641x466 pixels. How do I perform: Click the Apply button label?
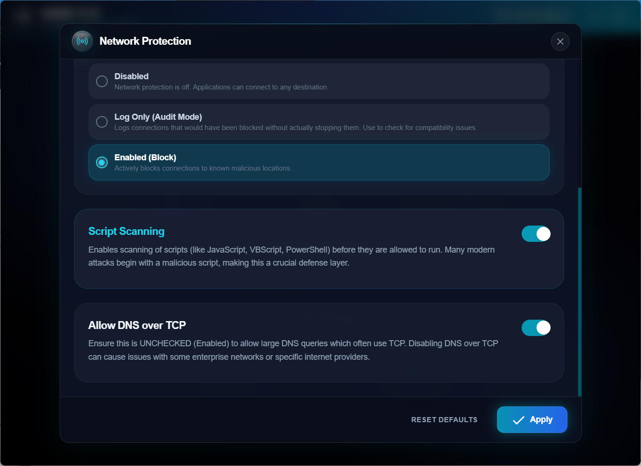click(541, 419)
